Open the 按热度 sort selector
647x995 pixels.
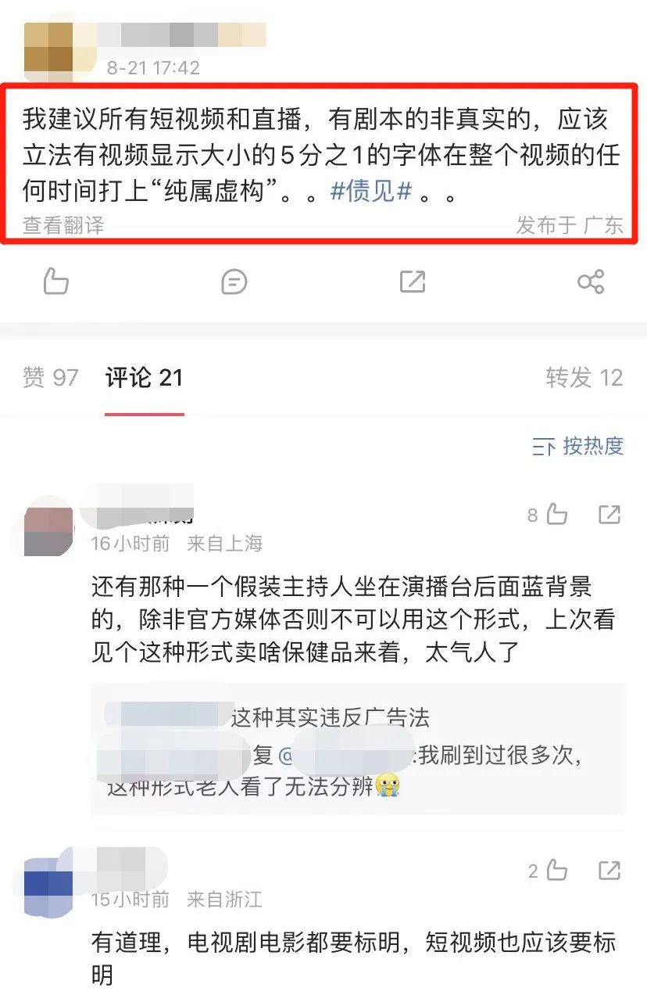point(577,446)
